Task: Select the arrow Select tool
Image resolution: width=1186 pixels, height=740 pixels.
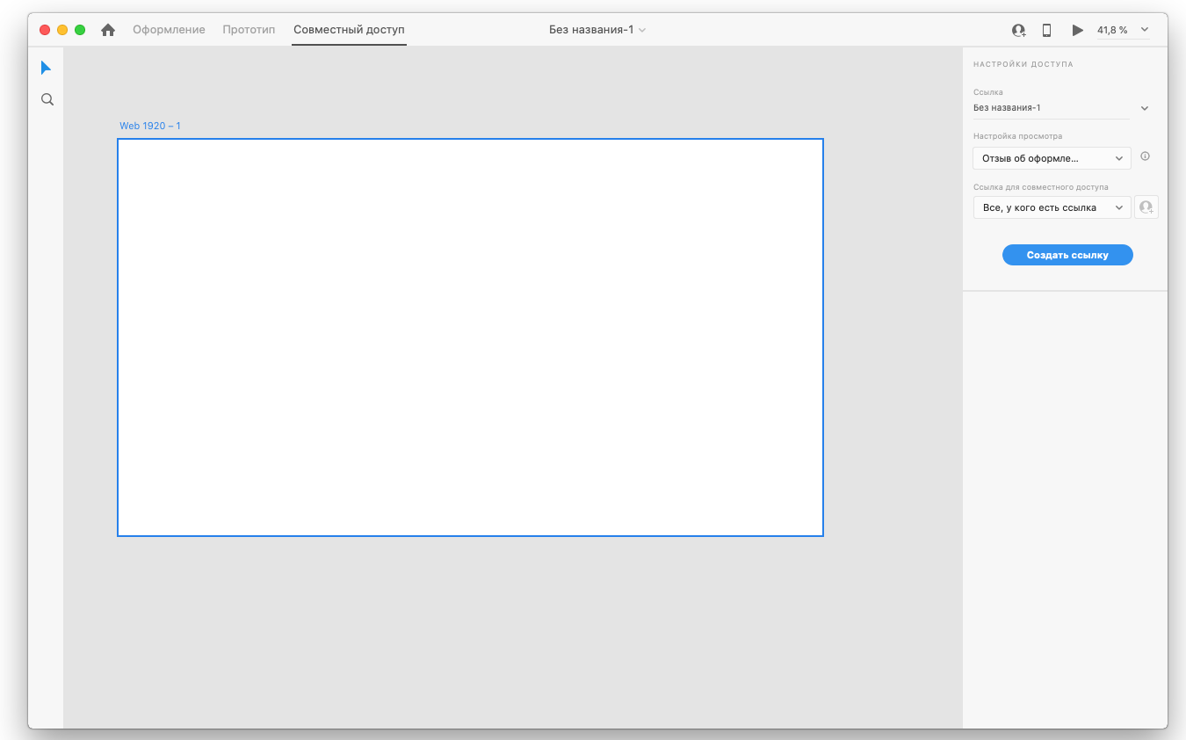Action: 47,68
